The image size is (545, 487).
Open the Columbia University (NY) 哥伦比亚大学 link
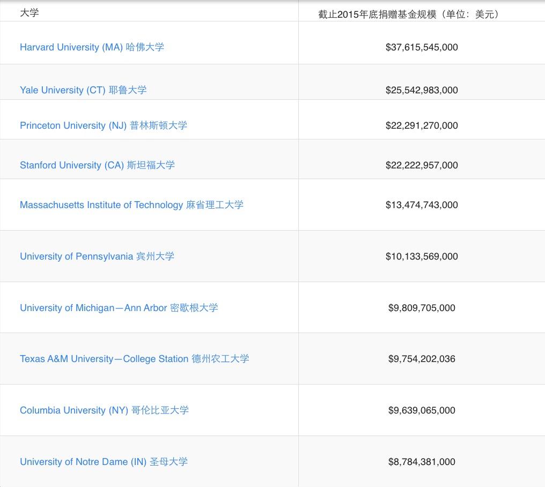[x=104, y=410]
